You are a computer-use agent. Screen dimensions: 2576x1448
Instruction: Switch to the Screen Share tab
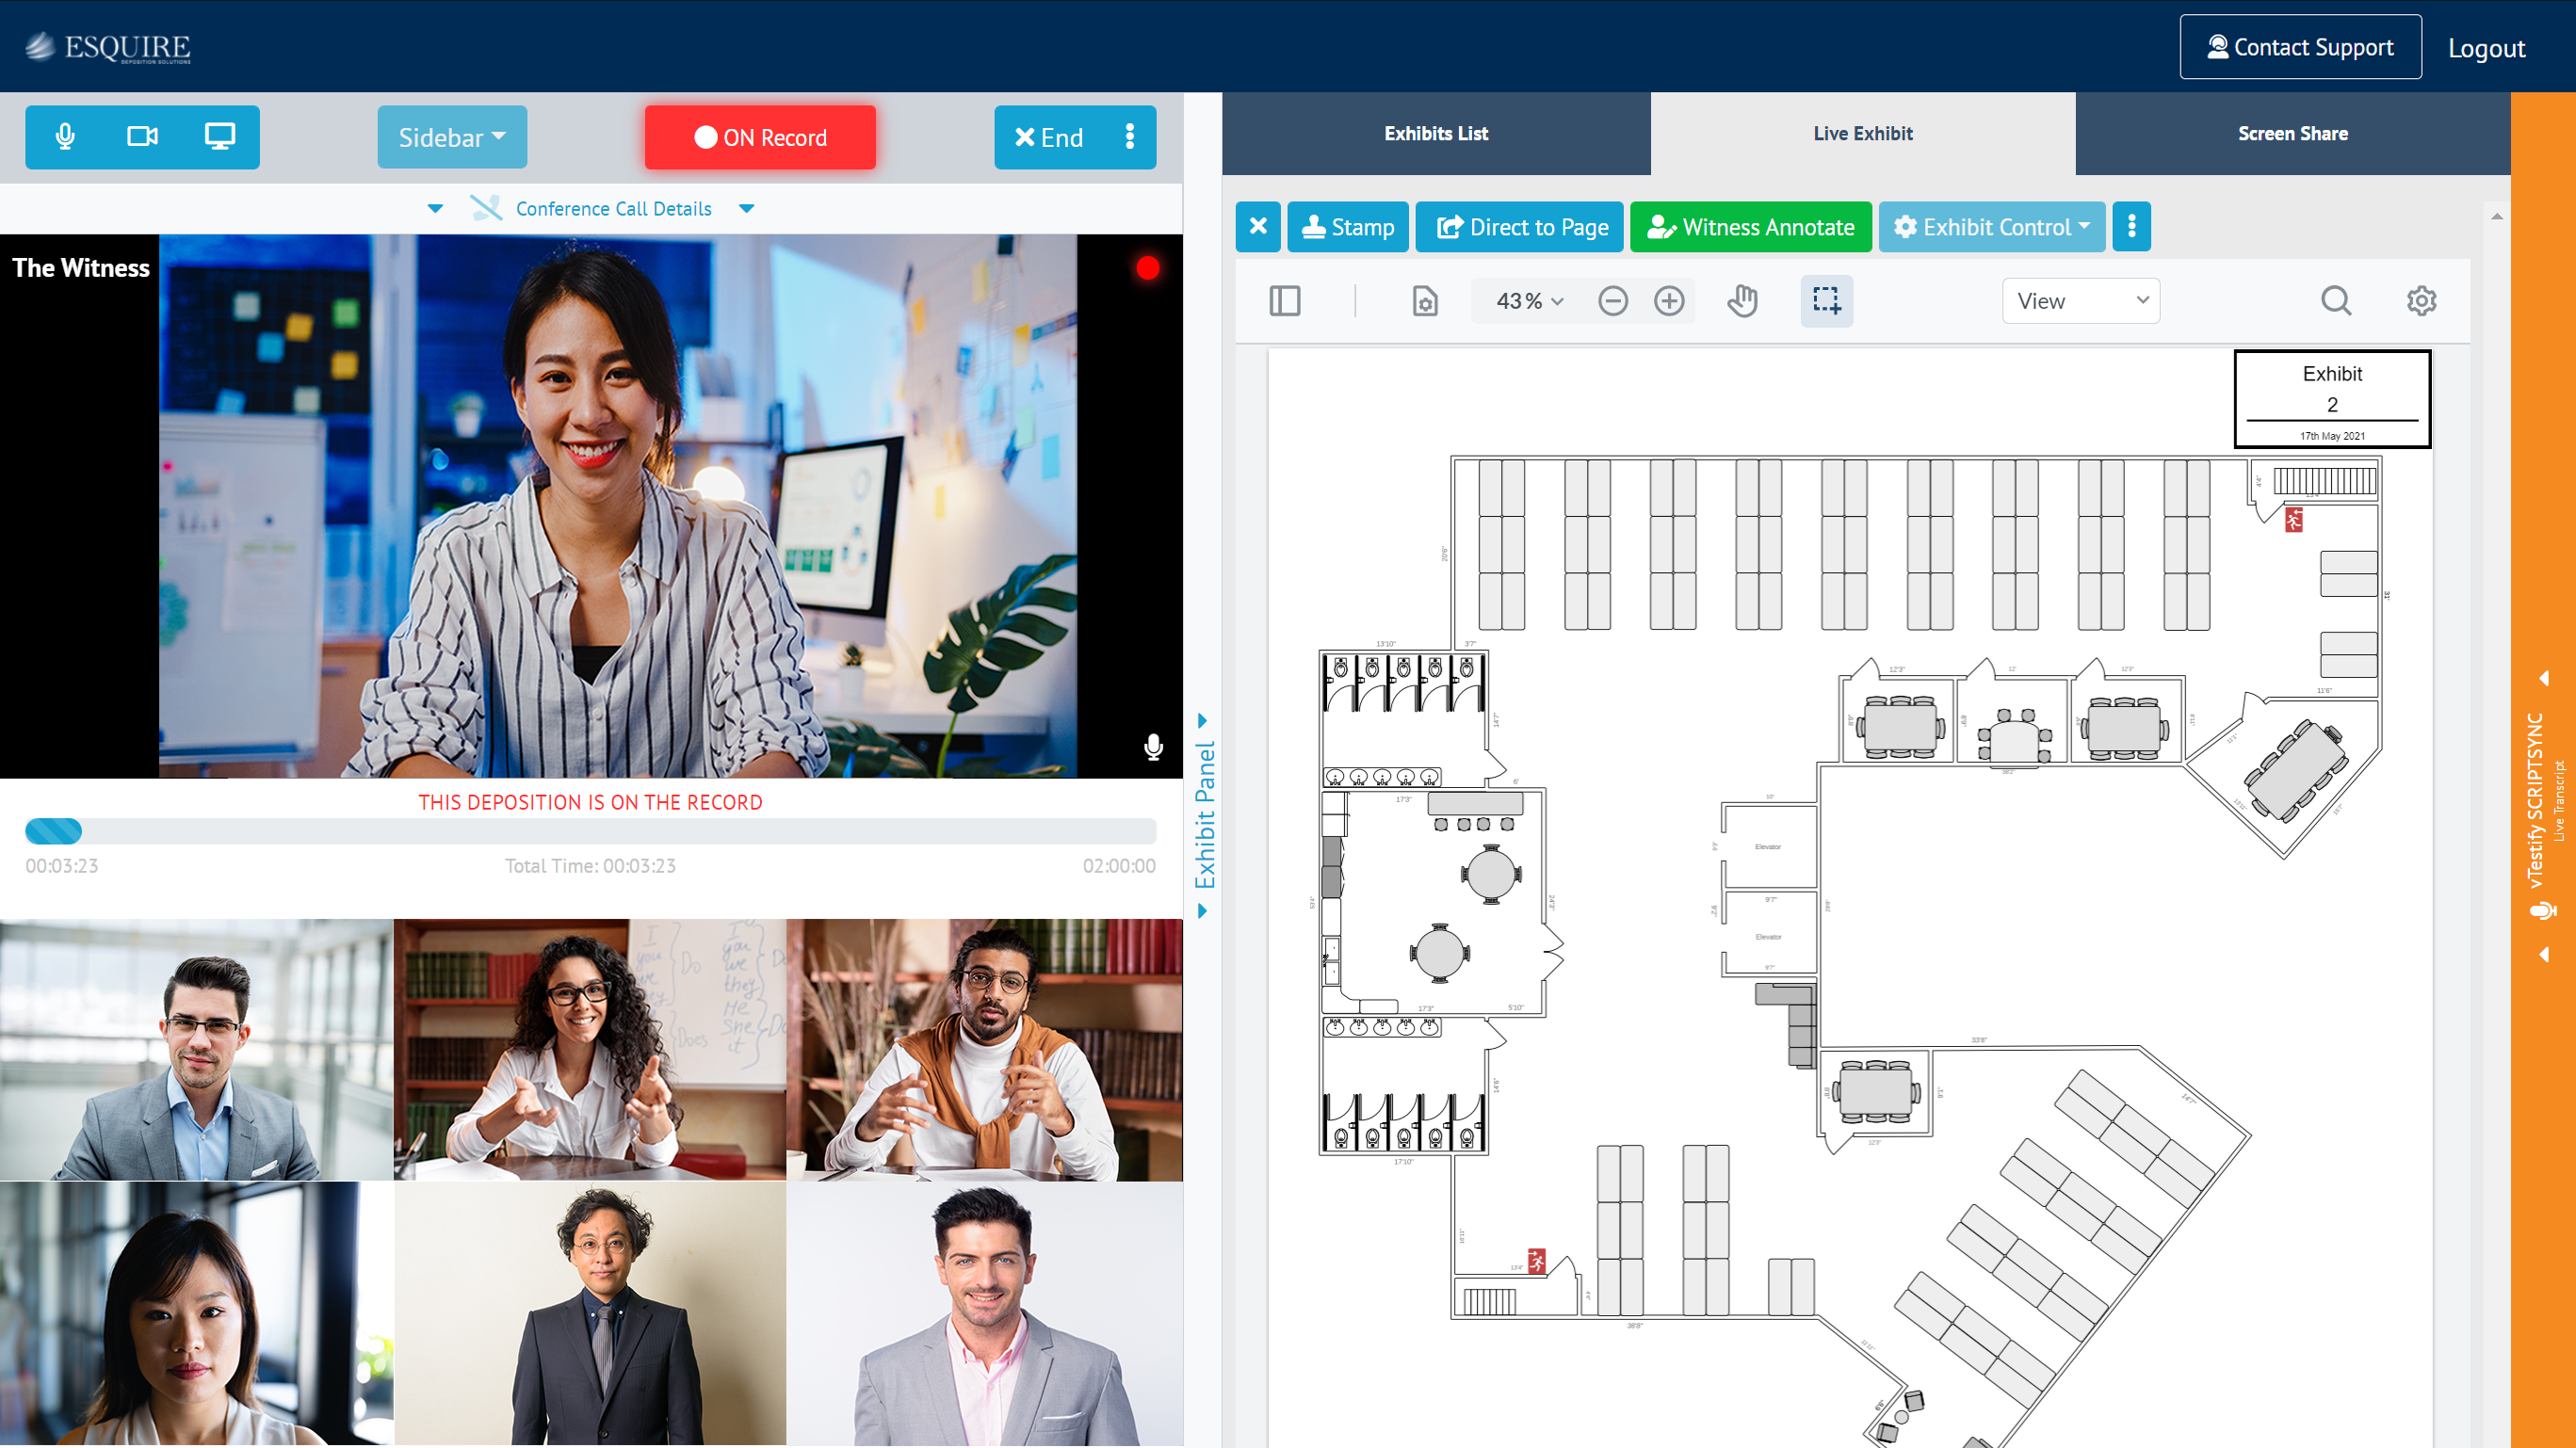2292,131
